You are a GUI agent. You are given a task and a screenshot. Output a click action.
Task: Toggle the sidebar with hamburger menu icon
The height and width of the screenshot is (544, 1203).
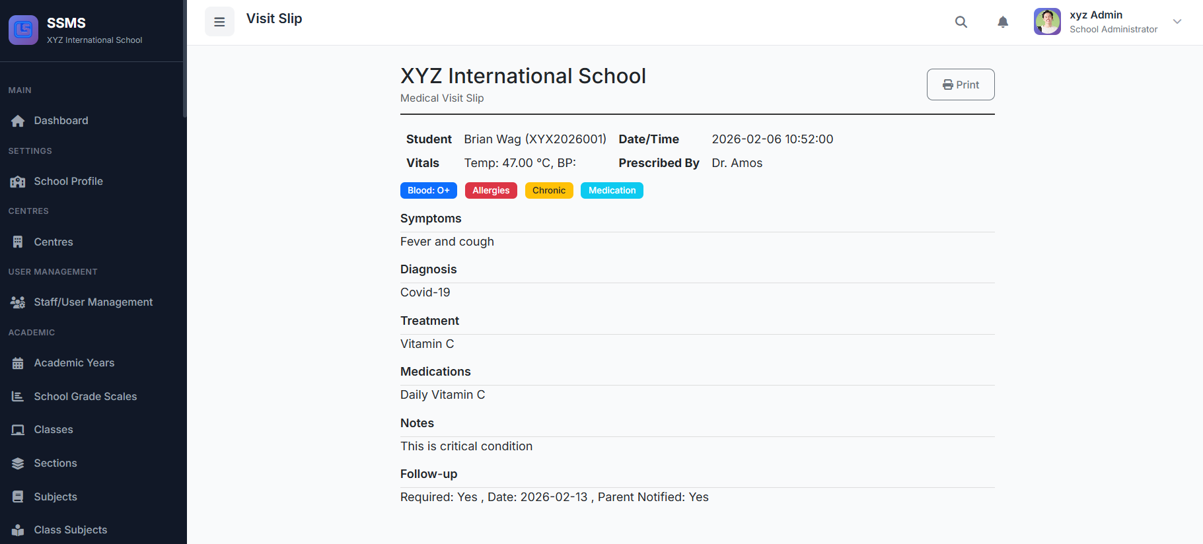219,22
